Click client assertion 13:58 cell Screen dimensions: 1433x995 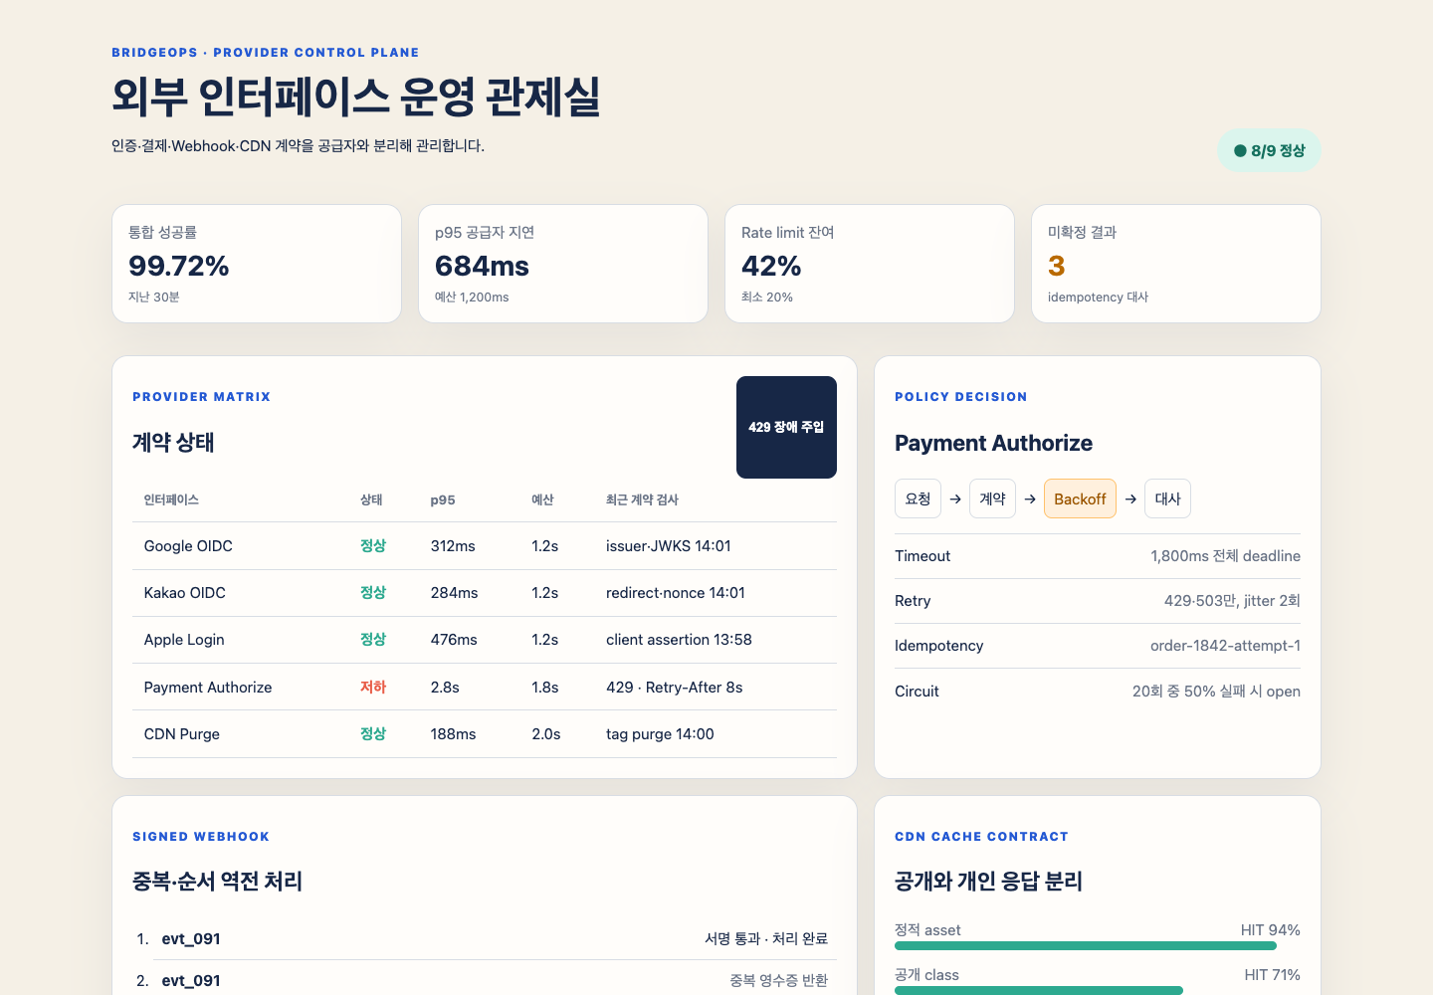[x=679, y=640]
